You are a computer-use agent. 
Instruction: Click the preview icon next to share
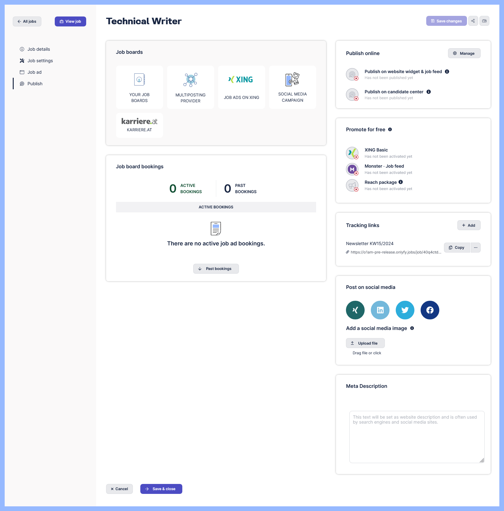tap(484, 21)
